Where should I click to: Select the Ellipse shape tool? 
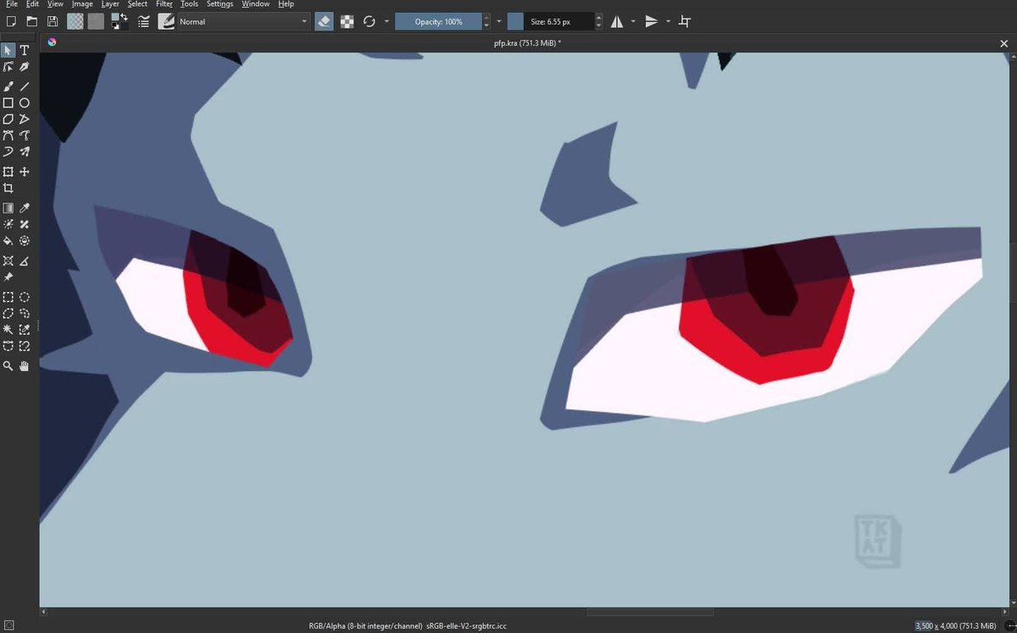click(25, 103)
